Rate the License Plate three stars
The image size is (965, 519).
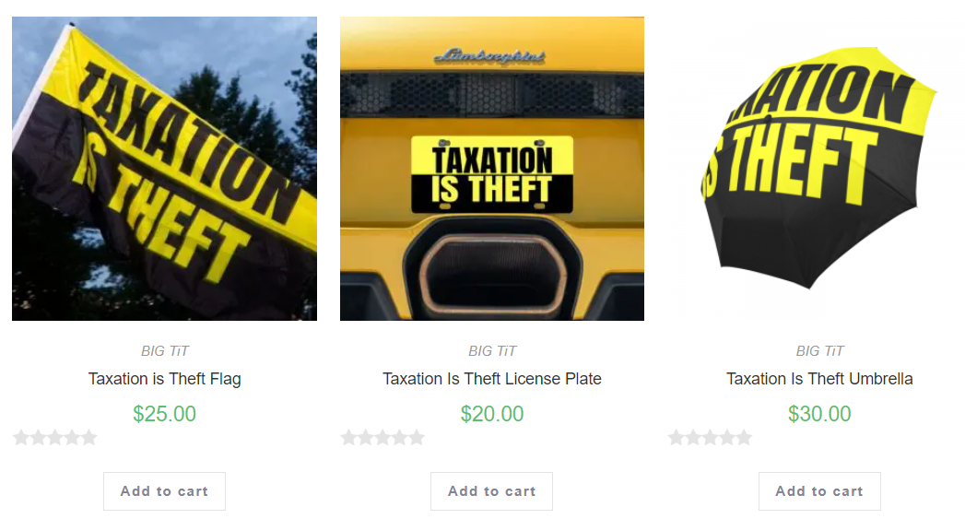(382, 438)
